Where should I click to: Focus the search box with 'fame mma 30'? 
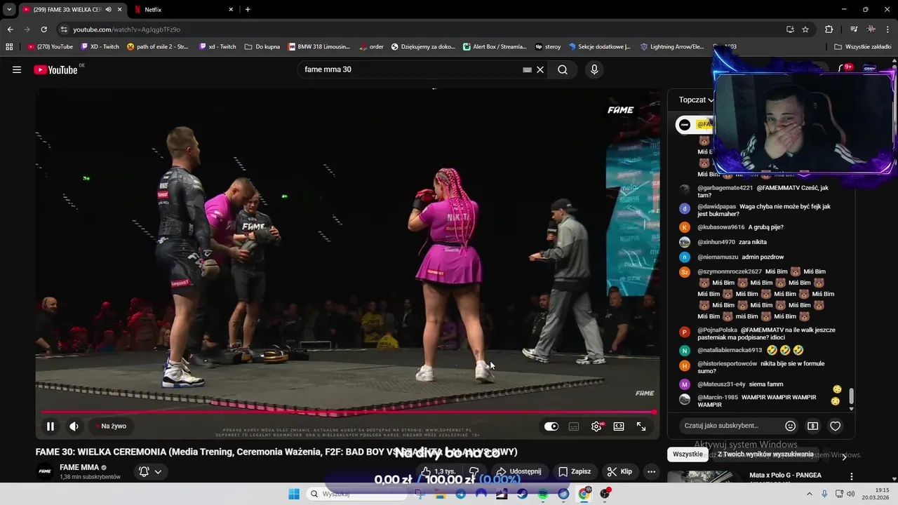tap(410, 69)
